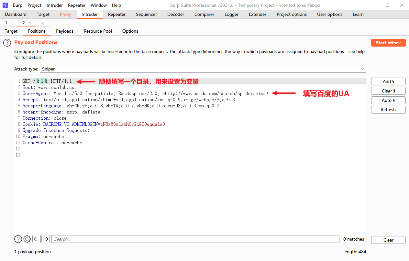Screen dimensions: 409x261
Task: Click the Host: www.moonlab.com line
Action: pyautogui.click(x=50, y=87)
